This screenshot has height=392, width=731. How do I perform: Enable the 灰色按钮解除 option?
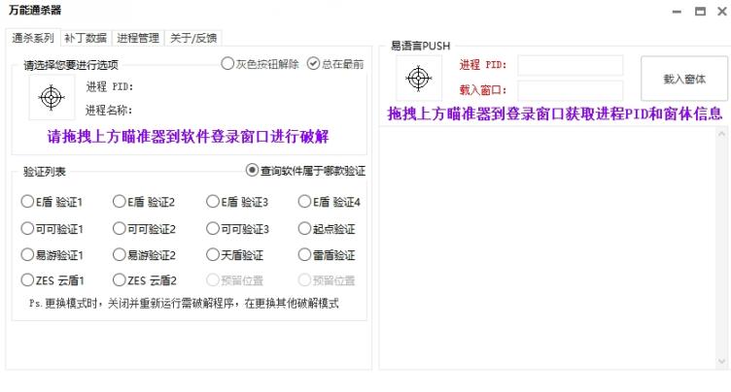[x=227, y=64]
